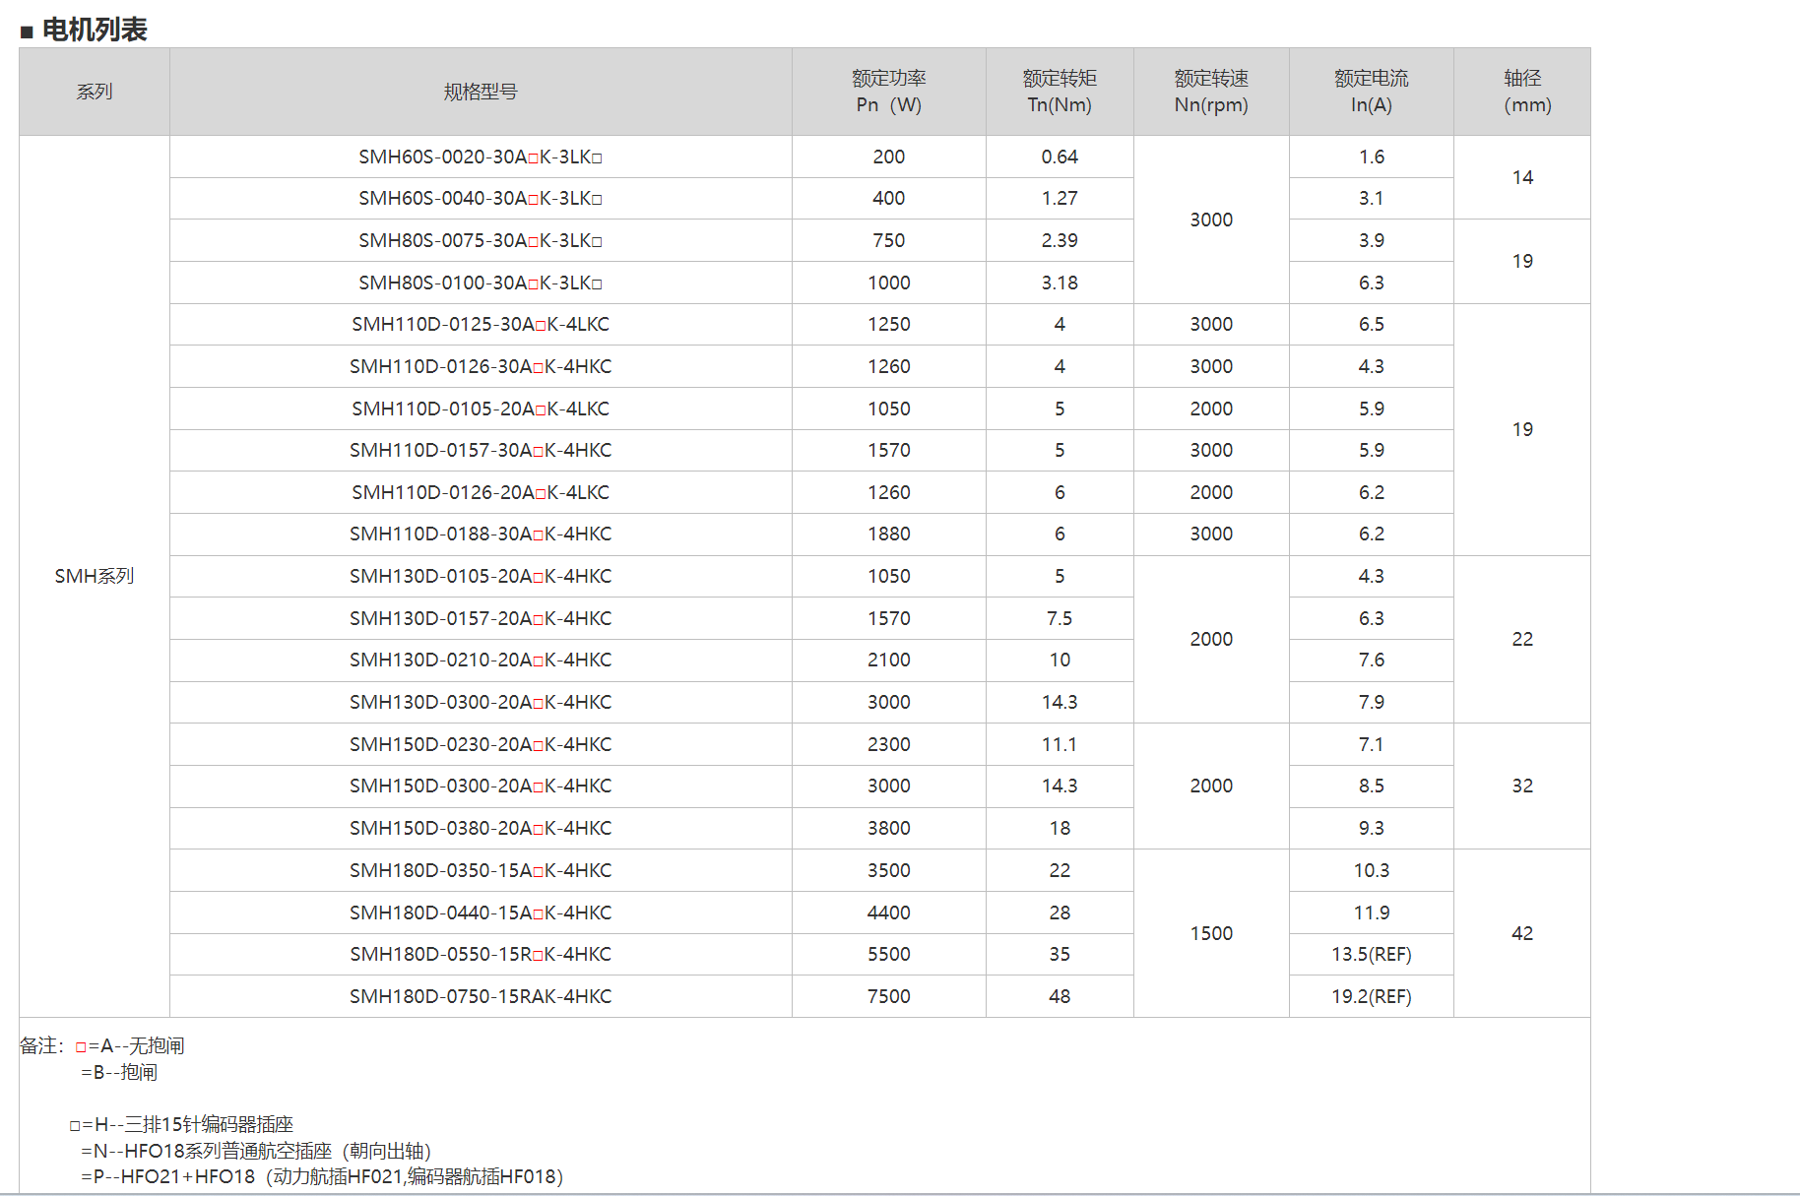
Task: Select model SMH60S-0020-30A□K-3LK□
Action: tap(481, 157)
